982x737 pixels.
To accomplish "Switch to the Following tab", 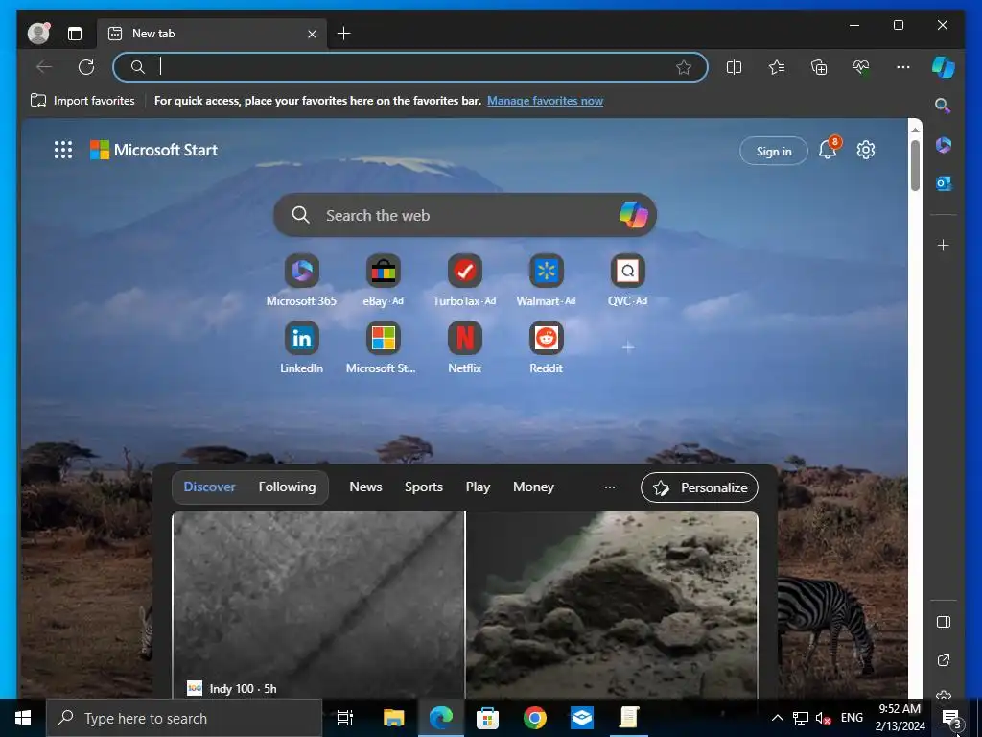I will (x=287, y=487).
